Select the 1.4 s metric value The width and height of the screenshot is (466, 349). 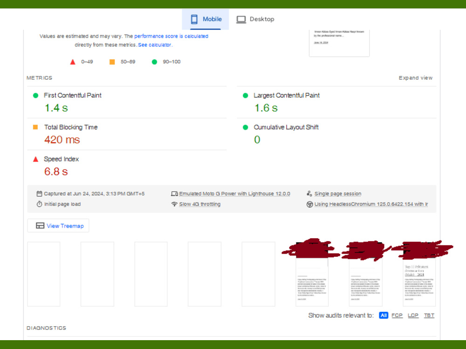[56, 108]
